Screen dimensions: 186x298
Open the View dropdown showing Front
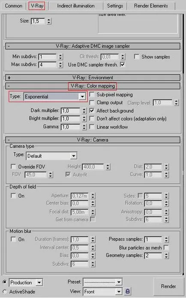click(x=103, y=292)
